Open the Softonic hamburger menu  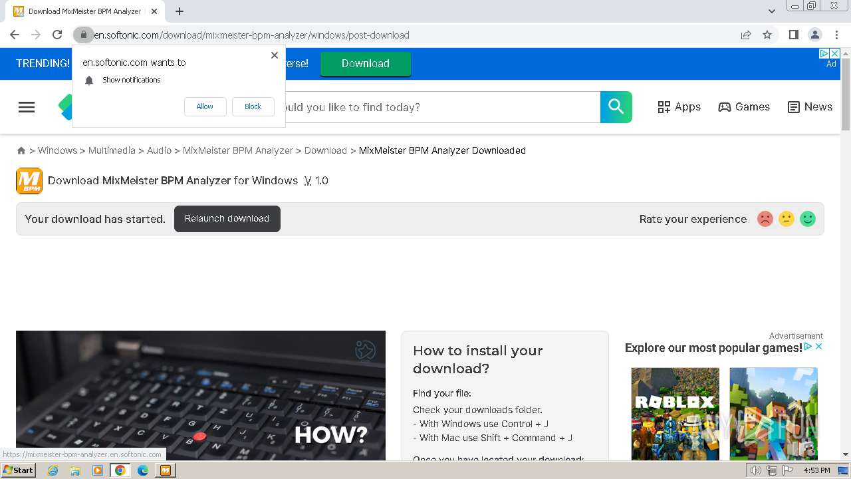tap(27, 107)
